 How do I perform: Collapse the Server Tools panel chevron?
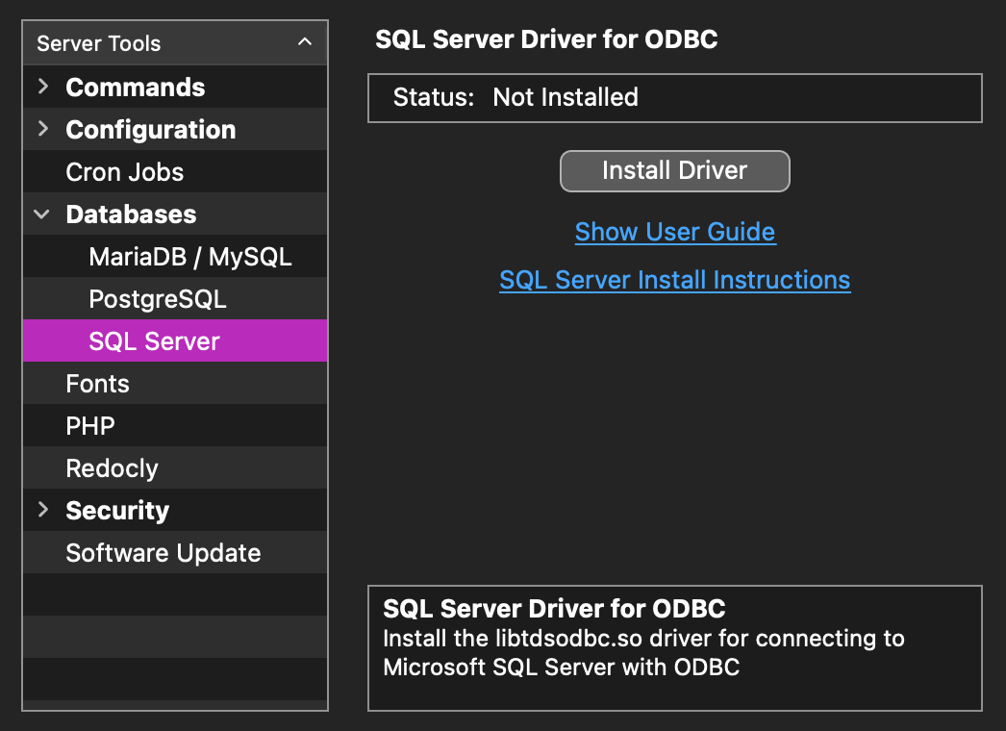click(x=305, y=42)
